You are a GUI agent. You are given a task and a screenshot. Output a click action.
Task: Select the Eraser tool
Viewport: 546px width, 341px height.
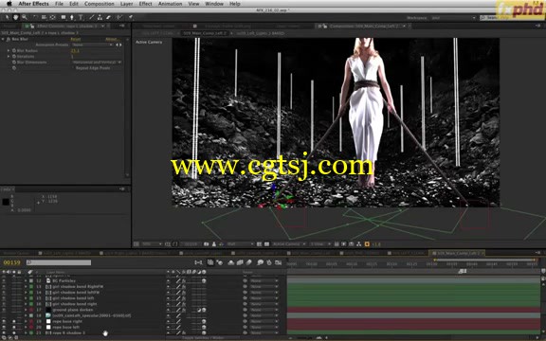[109, 17]
